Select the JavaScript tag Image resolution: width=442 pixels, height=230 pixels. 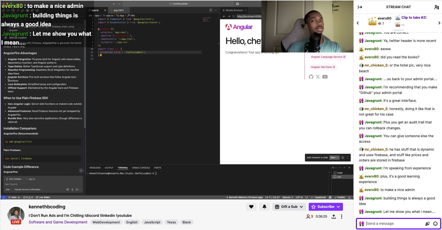coord(152,222)
